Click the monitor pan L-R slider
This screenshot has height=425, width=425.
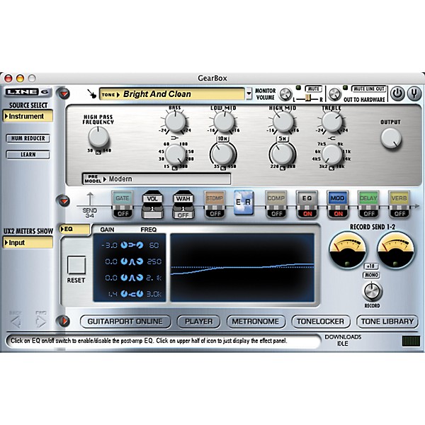[308, 98]
